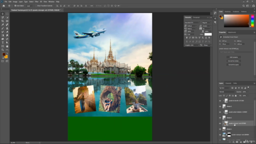256x144 pixels.
Task: Select the Rectangle shape tool
Action: point(3,46)
